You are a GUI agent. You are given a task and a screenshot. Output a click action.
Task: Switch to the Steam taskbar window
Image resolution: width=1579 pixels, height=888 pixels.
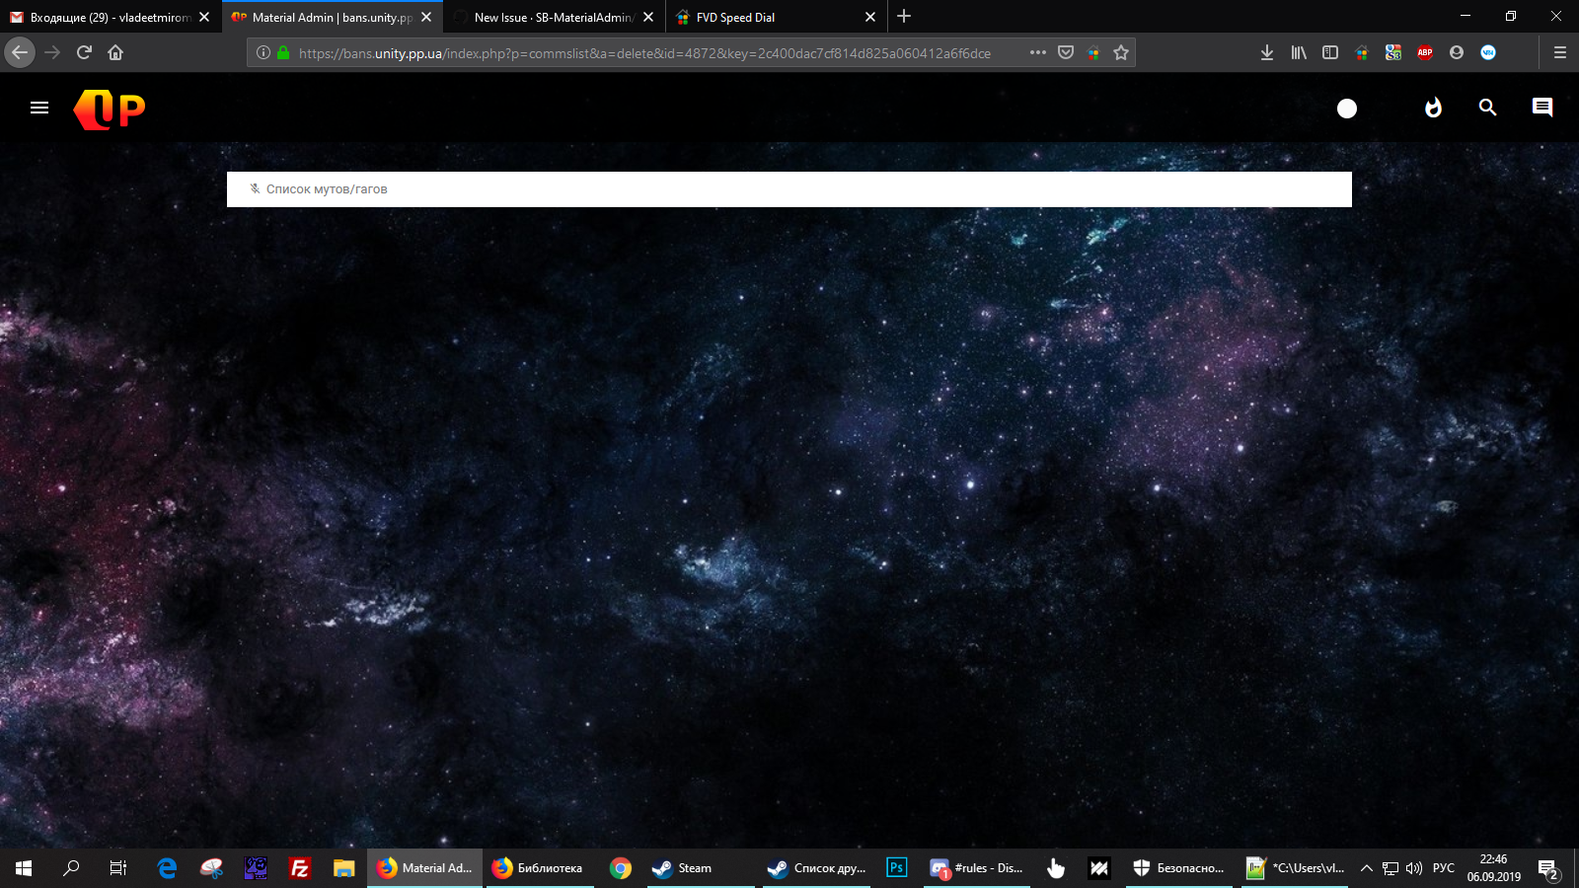pyautogui.click(x=701, y=868)
